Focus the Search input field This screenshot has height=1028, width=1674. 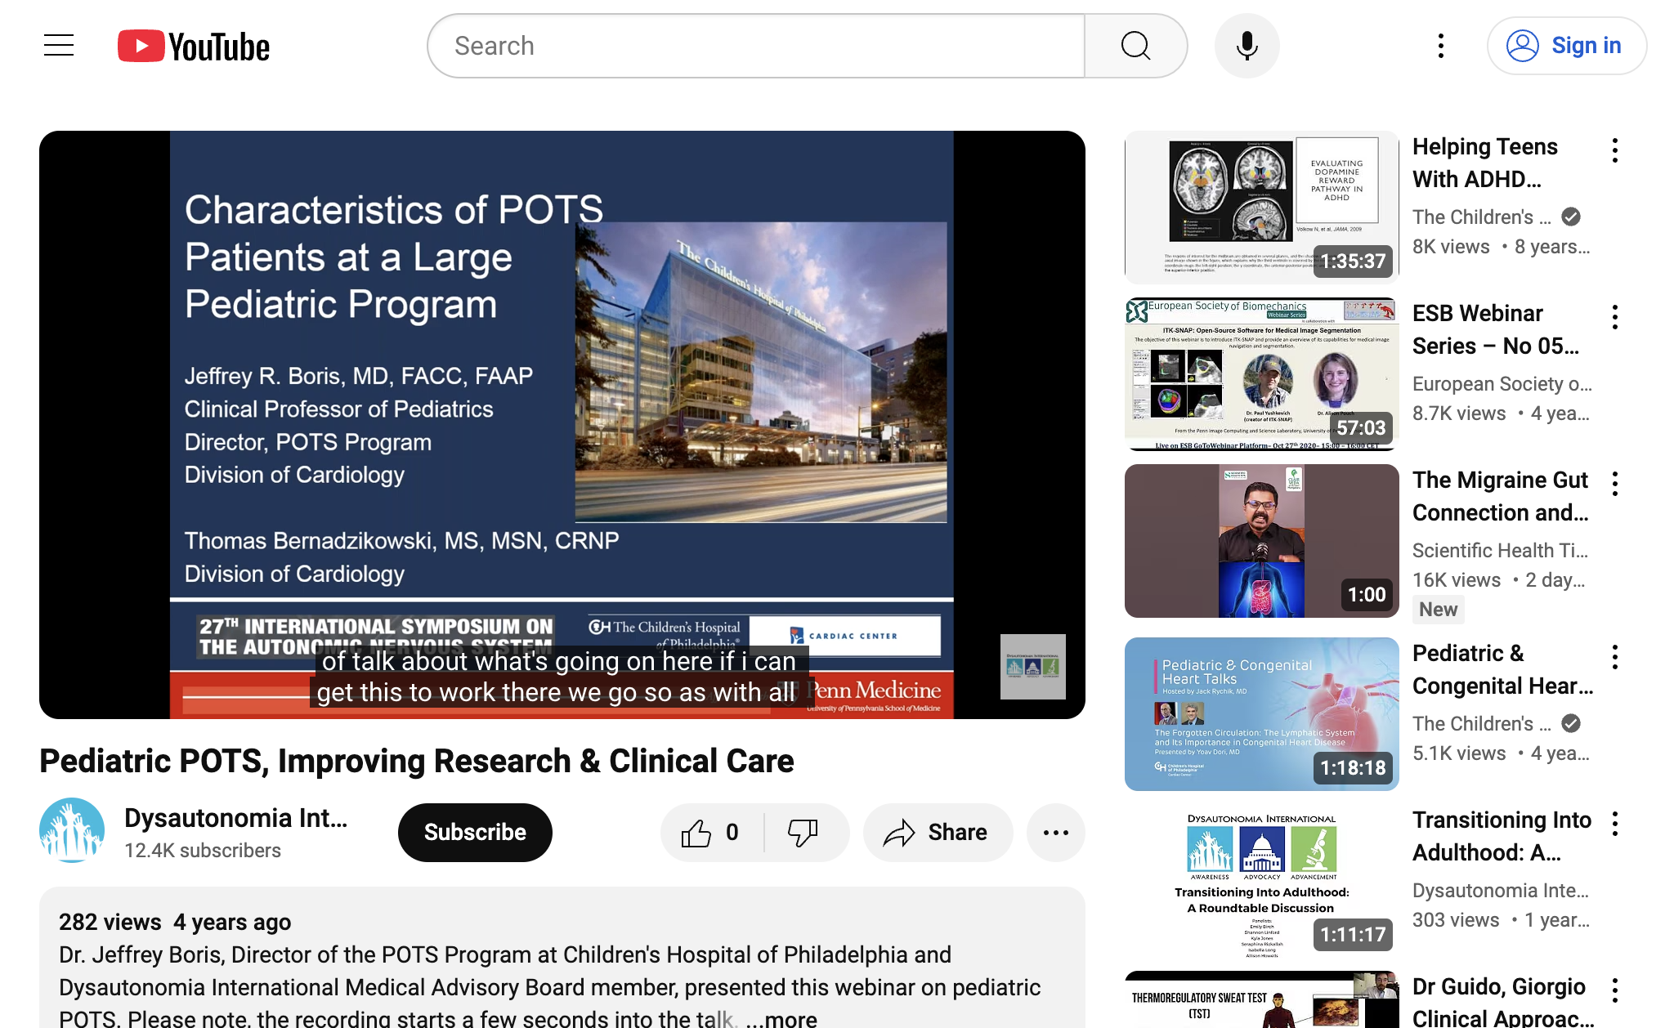tap(756, 46)
